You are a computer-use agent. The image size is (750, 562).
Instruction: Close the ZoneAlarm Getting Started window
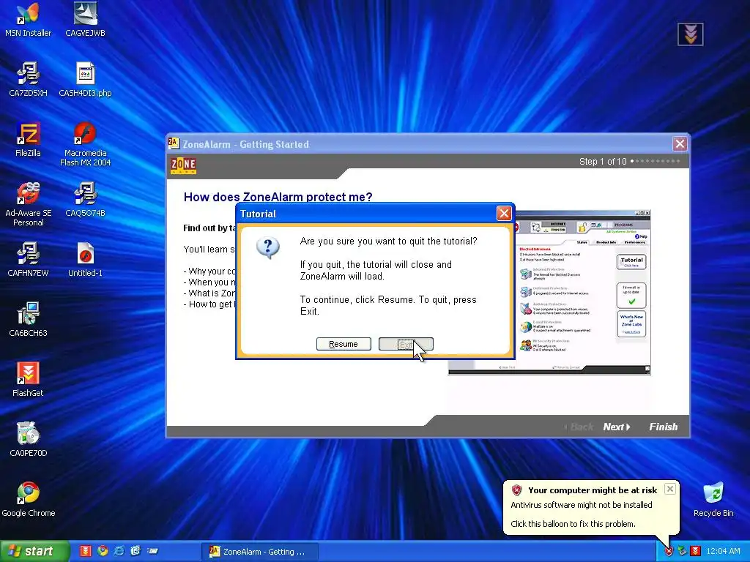[x=680, y=144]
